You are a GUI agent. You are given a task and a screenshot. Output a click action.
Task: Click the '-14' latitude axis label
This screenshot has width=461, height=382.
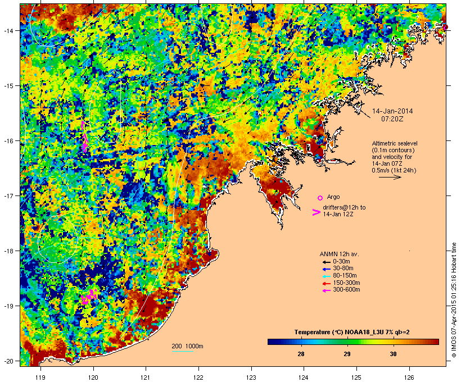coord(8,30)
